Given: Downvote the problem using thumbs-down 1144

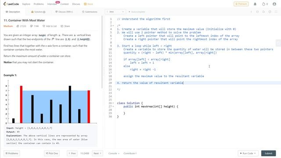Looking at the screenshot, I should coord(34,26).
